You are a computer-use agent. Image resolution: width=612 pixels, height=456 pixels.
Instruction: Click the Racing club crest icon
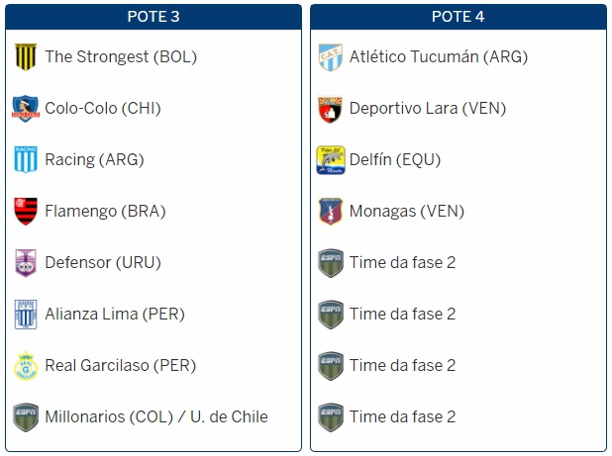25,160
